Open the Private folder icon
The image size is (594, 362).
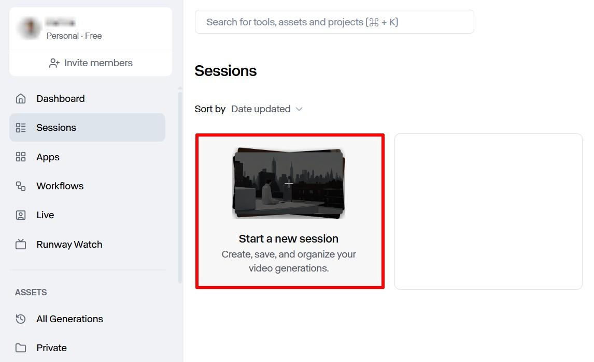tap(21, 348)
